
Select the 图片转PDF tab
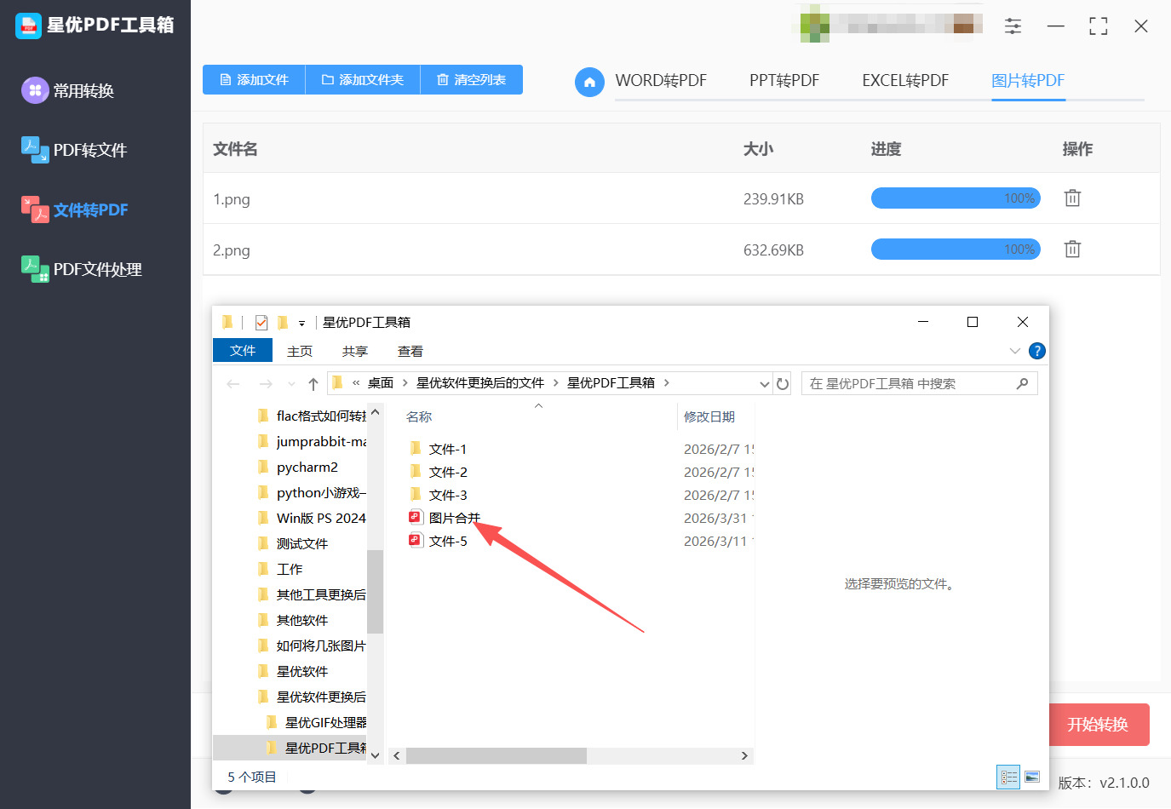click(1028, 81)
